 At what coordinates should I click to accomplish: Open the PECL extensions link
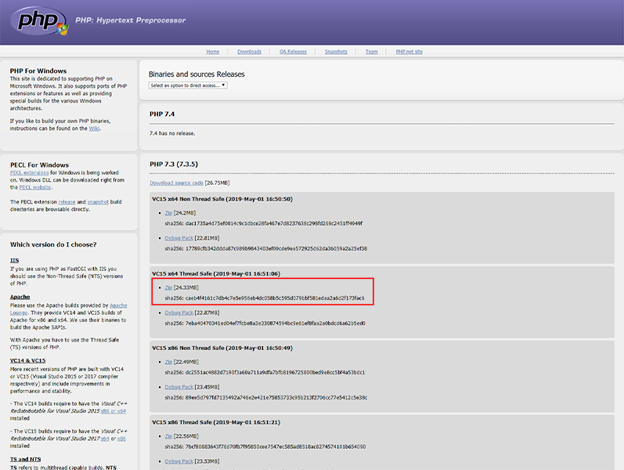29,172
